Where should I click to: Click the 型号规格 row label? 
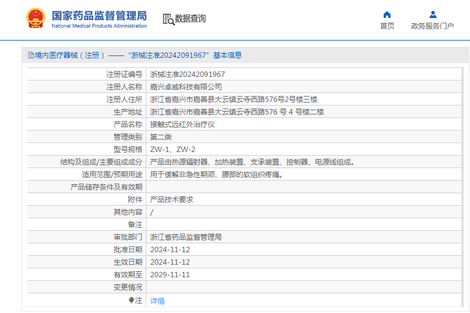click(128, 150)
